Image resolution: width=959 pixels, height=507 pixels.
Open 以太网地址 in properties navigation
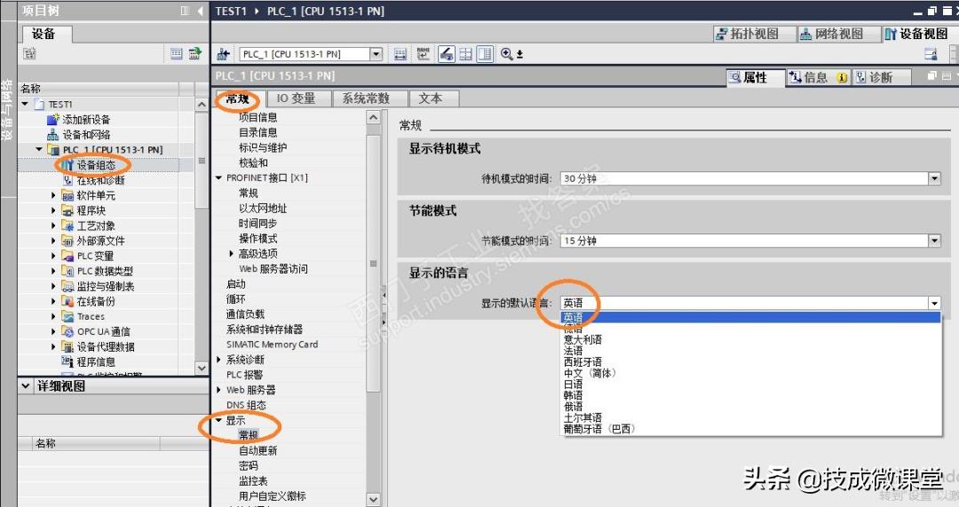(x=262, y=208)
